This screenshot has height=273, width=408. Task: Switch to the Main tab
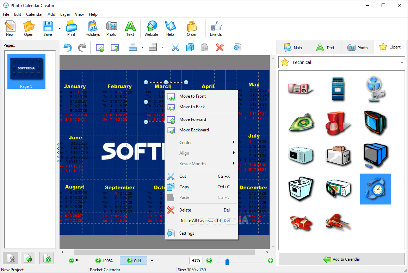click(x=293, y=48)
